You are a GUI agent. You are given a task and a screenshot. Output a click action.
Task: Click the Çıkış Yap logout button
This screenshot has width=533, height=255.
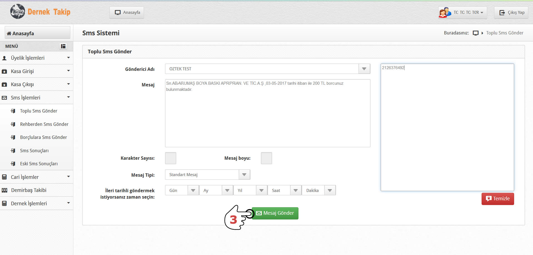pos(511,12)
